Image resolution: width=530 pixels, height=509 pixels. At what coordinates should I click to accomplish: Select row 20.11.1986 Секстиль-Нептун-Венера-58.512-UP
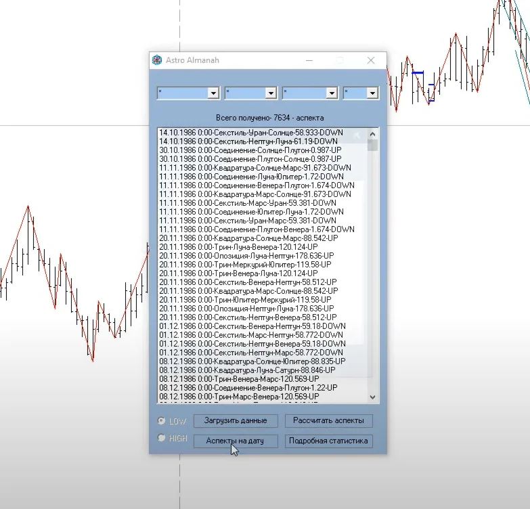(x=263, y=317)
